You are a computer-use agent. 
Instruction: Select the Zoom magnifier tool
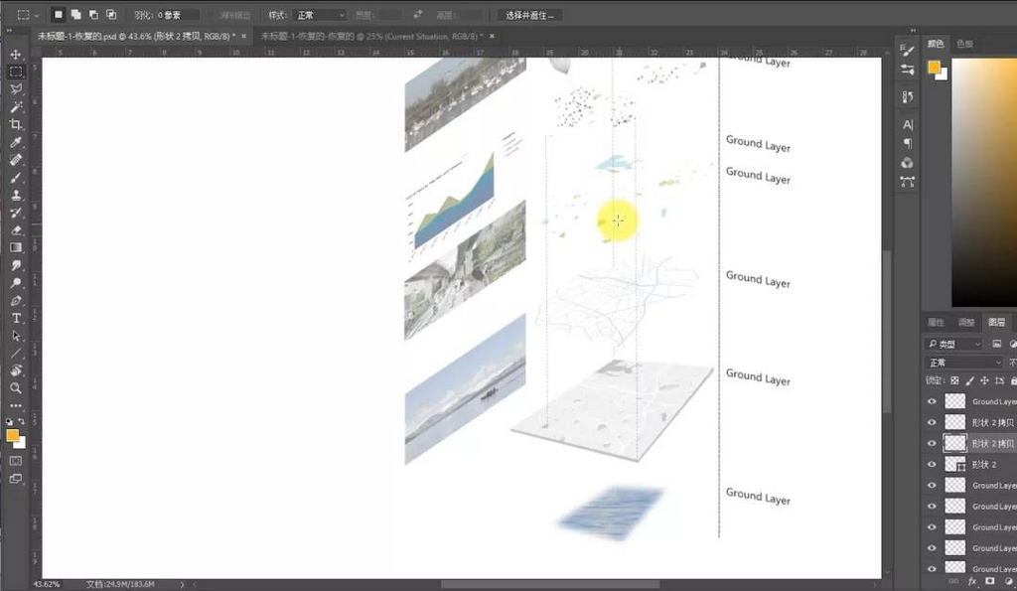(x=16, y=387)
